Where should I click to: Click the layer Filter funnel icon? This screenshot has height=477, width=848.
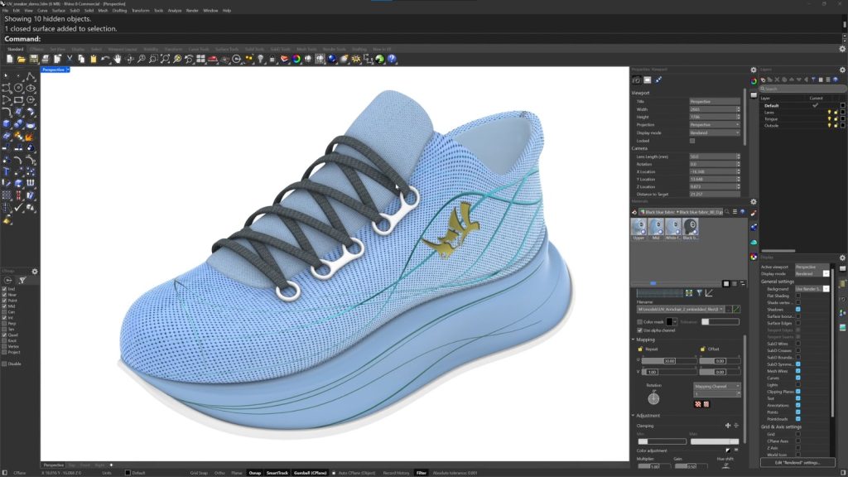point(813,79)
